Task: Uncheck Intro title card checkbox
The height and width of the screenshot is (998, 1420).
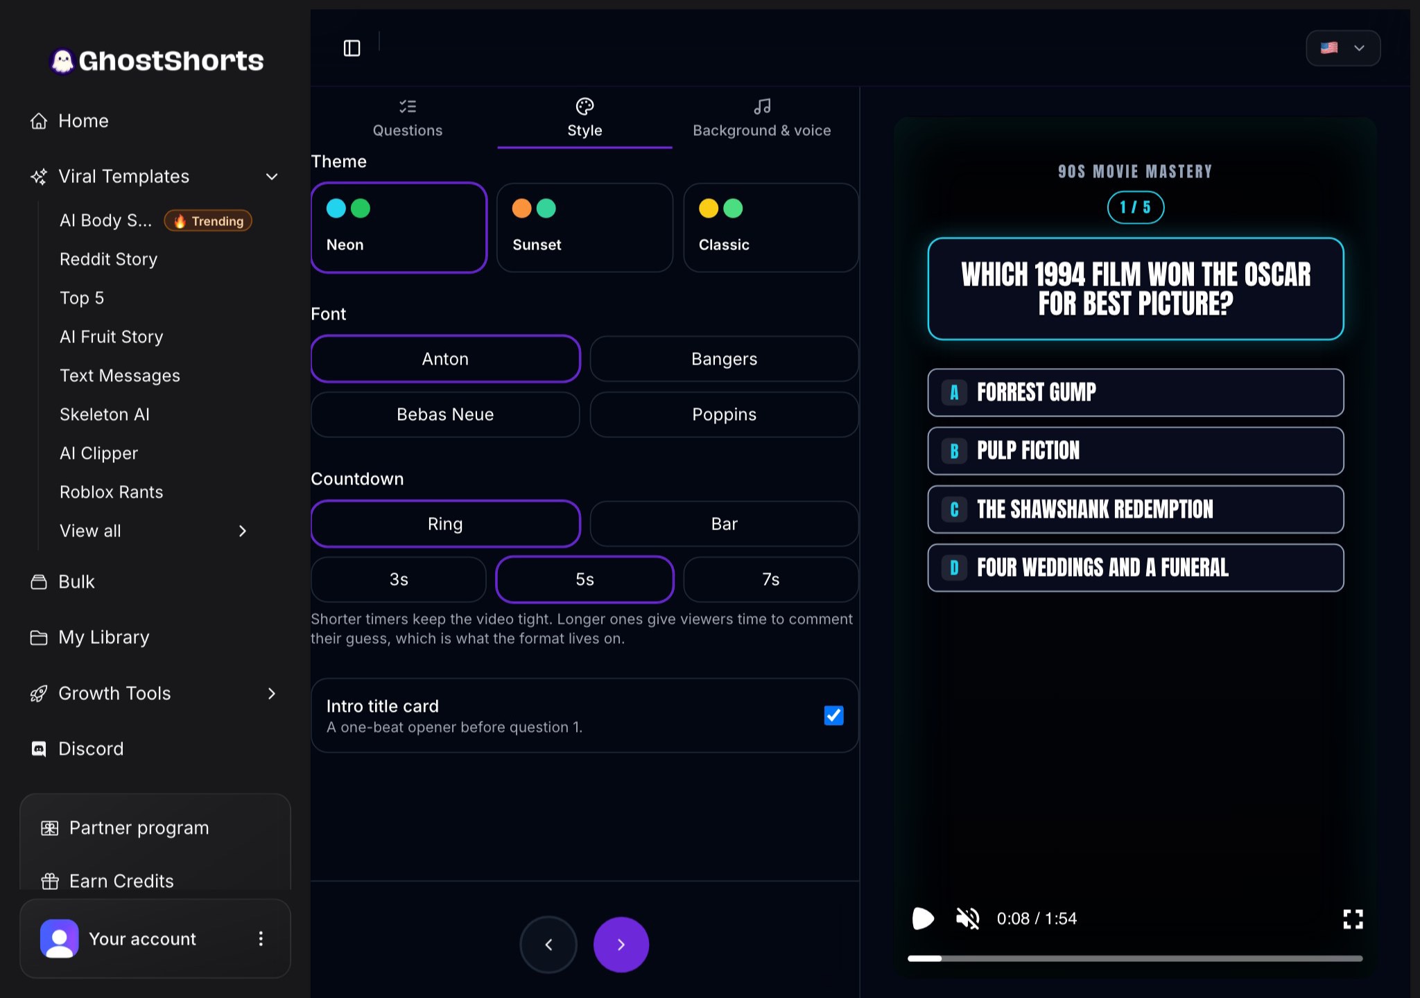Action: point(833,715)
